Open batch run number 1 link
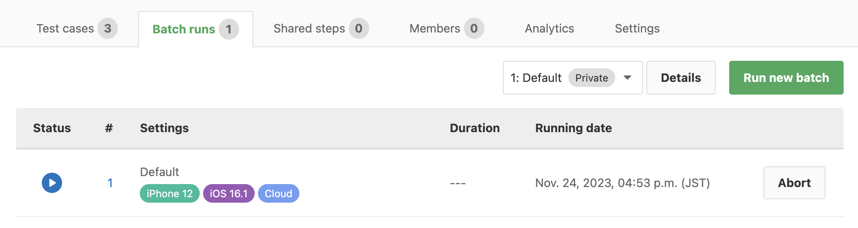Viewport: 858px width, 228px height. [x=110, y=183]
